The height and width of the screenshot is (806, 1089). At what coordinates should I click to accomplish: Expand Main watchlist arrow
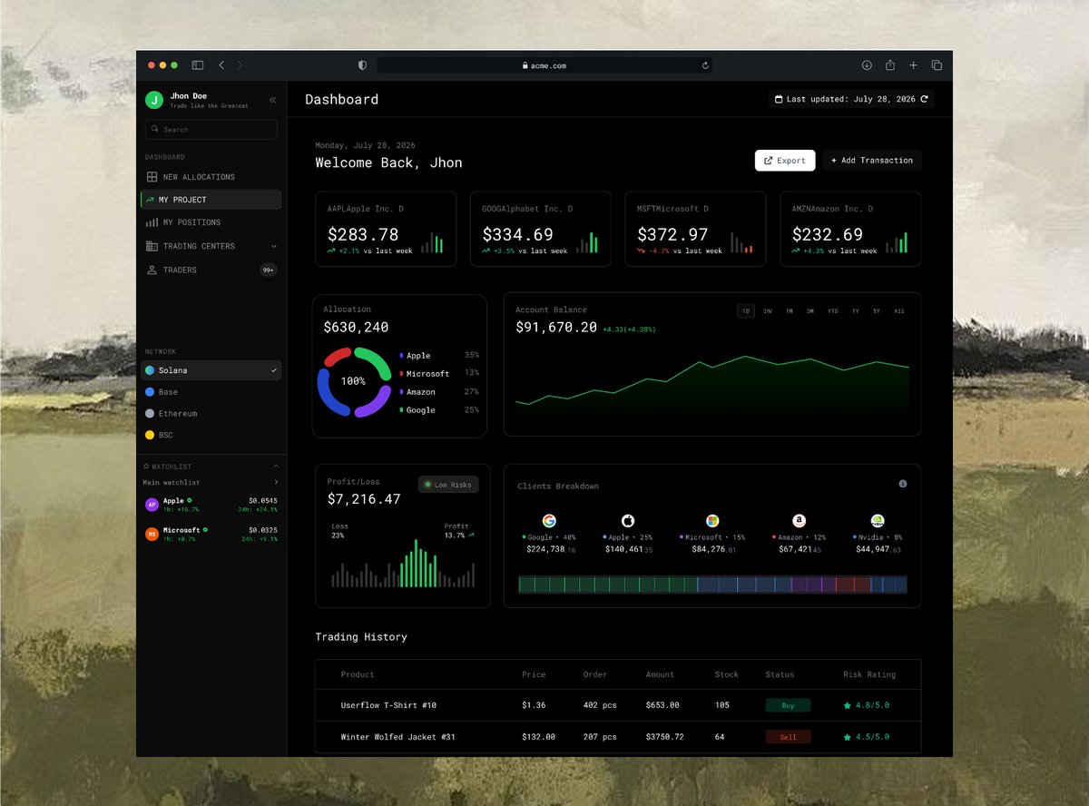coord(277,482)
